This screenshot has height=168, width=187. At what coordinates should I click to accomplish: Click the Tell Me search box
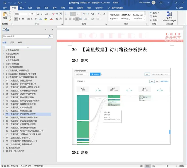116,8
